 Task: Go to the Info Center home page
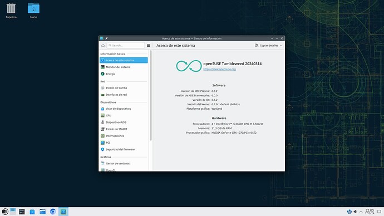point(103,46)
